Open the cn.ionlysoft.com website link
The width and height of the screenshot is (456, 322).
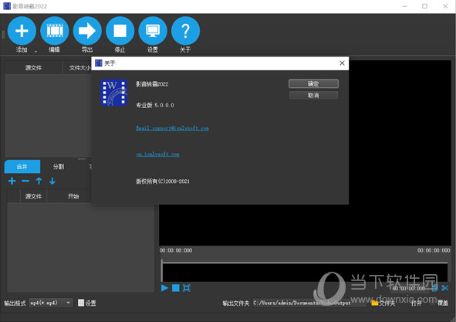[x=157, y=154]
